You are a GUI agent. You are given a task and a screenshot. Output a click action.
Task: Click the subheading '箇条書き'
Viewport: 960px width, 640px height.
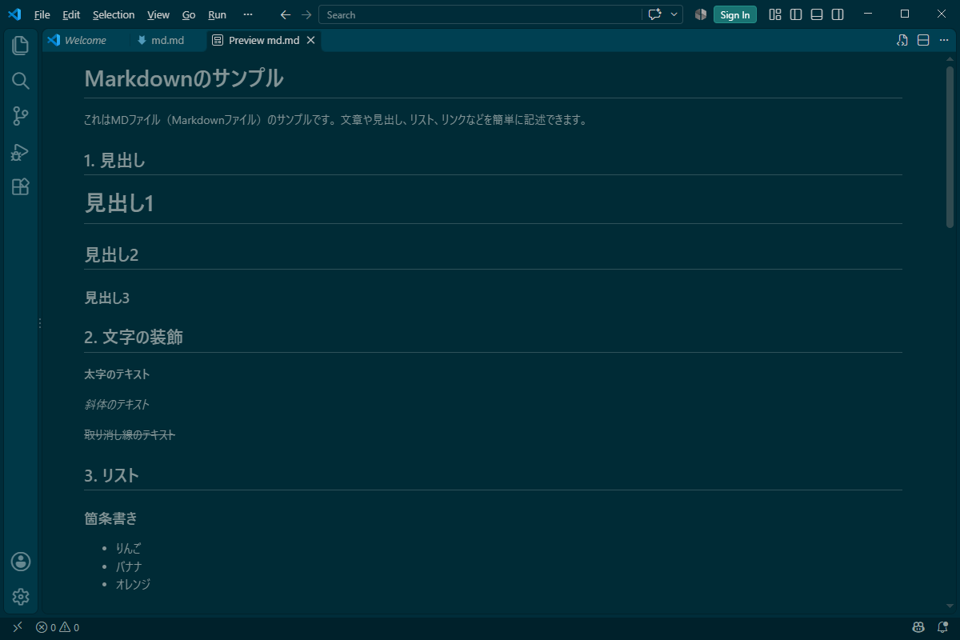[110, 518]
